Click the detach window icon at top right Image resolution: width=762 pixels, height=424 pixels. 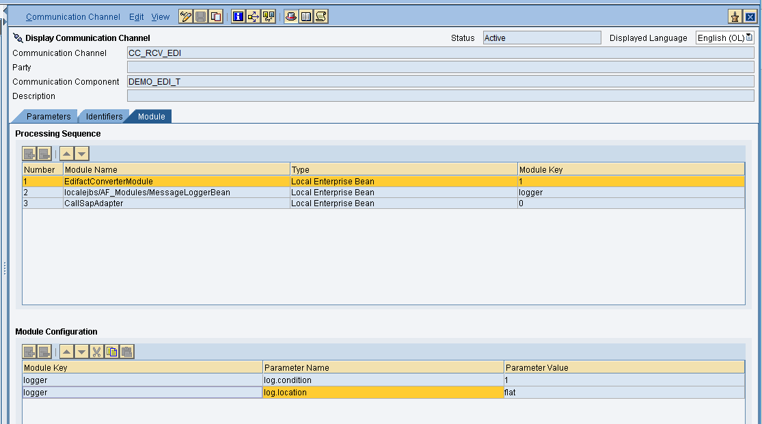coord(735,17)
